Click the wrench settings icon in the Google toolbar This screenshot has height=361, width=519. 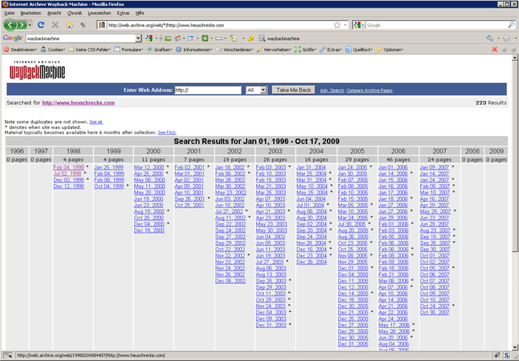pyautogui.click(x=490, y=38)
